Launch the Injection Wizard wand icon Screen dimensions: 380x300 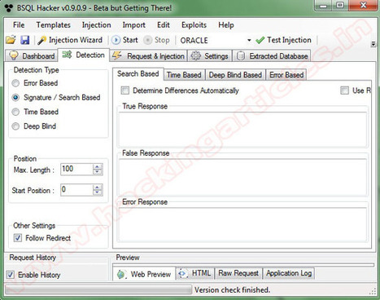tap(41, 40)
